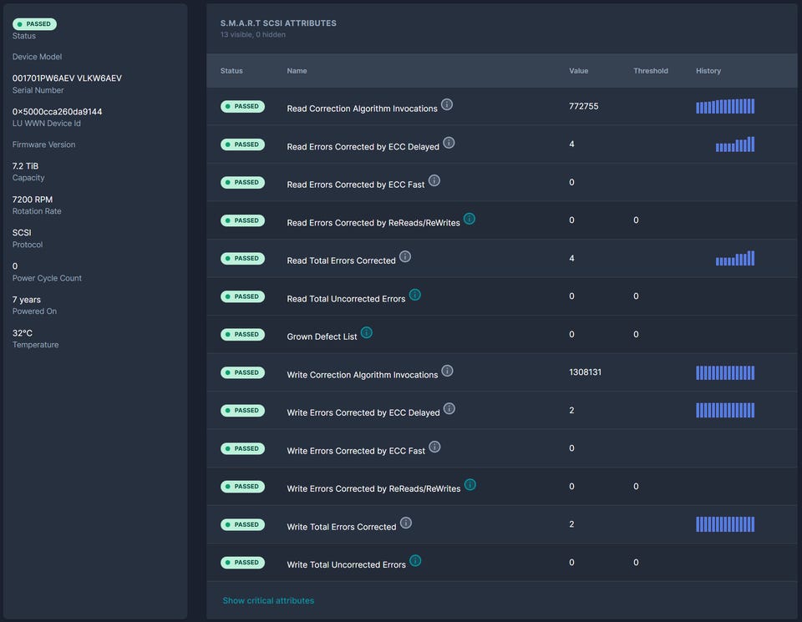802x622 pixels.
Task: Click the PASSED badge in the Grown Defect List row
Action: tap(242, 334)
